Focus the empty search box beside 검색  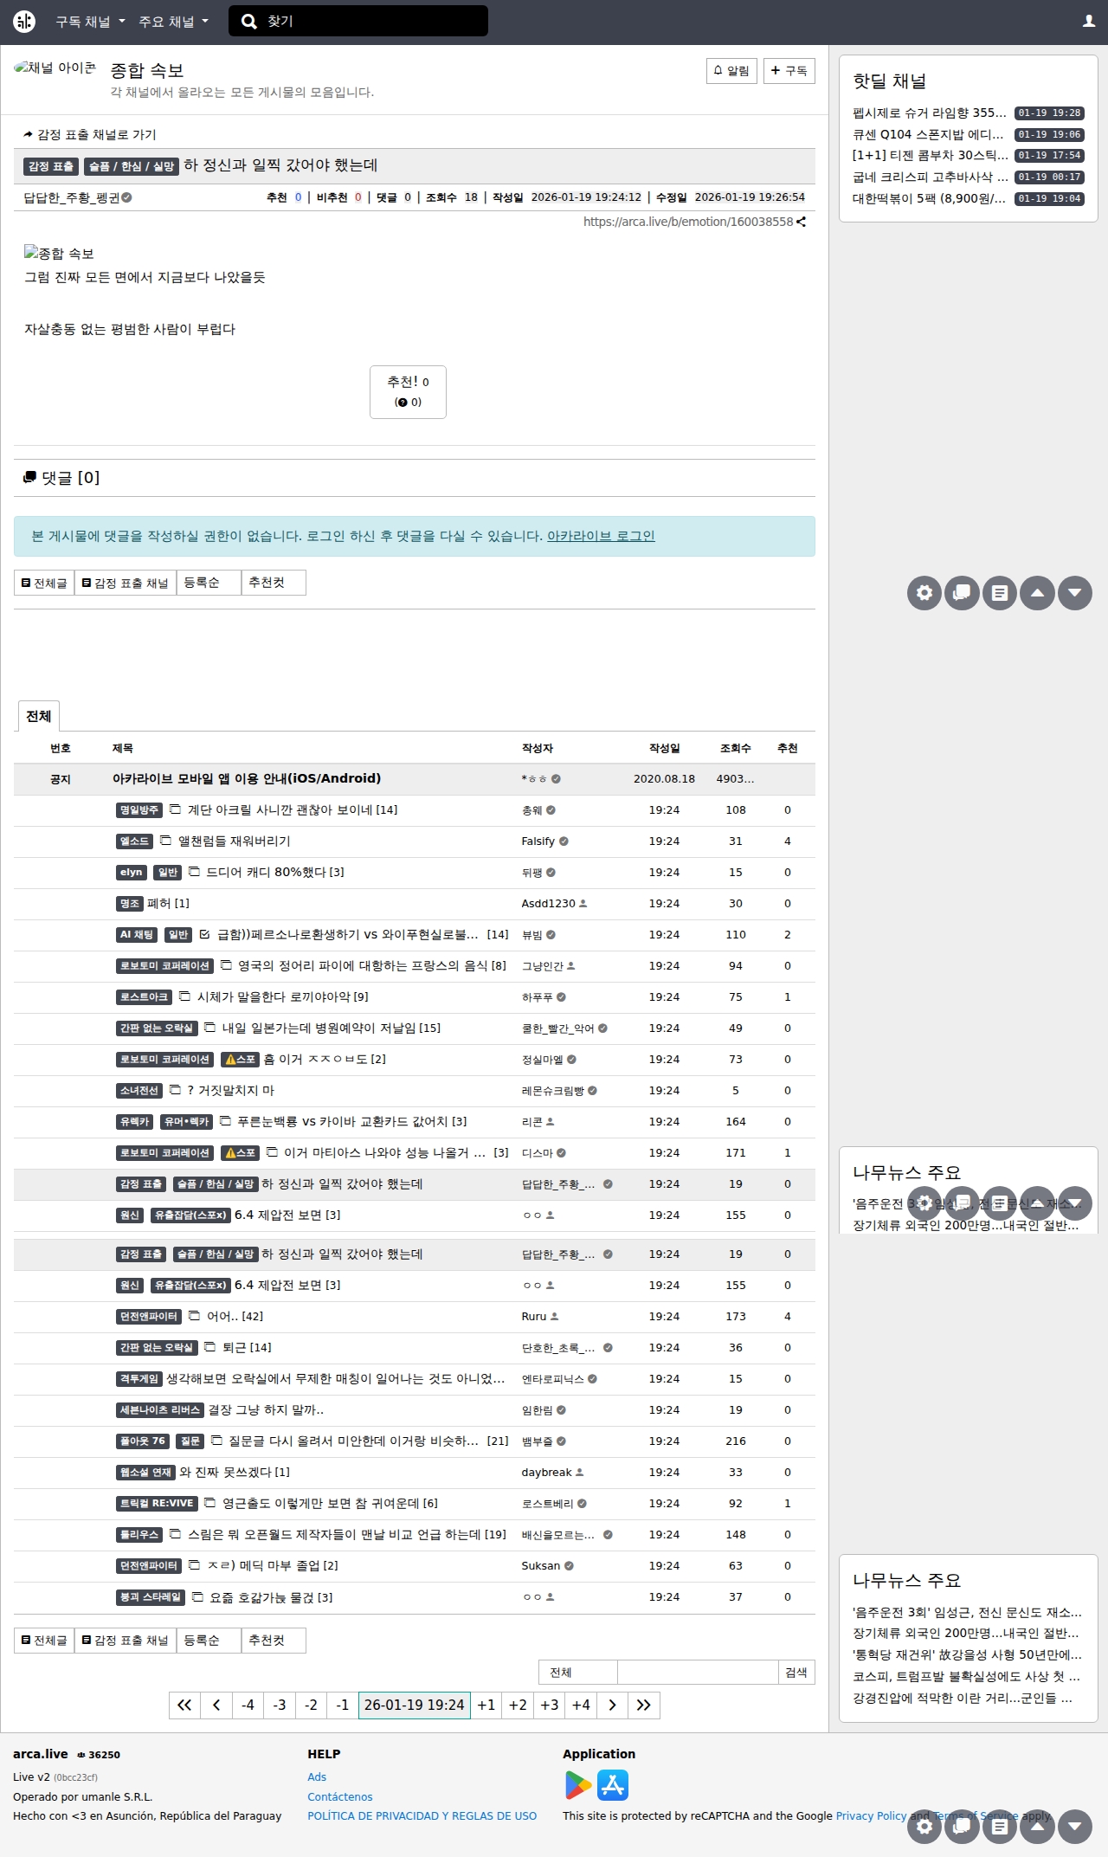point(698,1672)
